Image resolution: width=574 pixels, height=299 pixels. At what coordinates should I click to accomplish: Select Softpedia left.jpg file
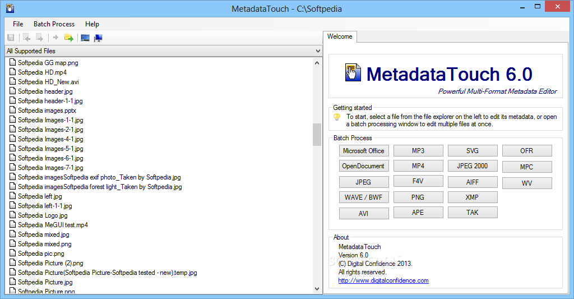[40, 196]
